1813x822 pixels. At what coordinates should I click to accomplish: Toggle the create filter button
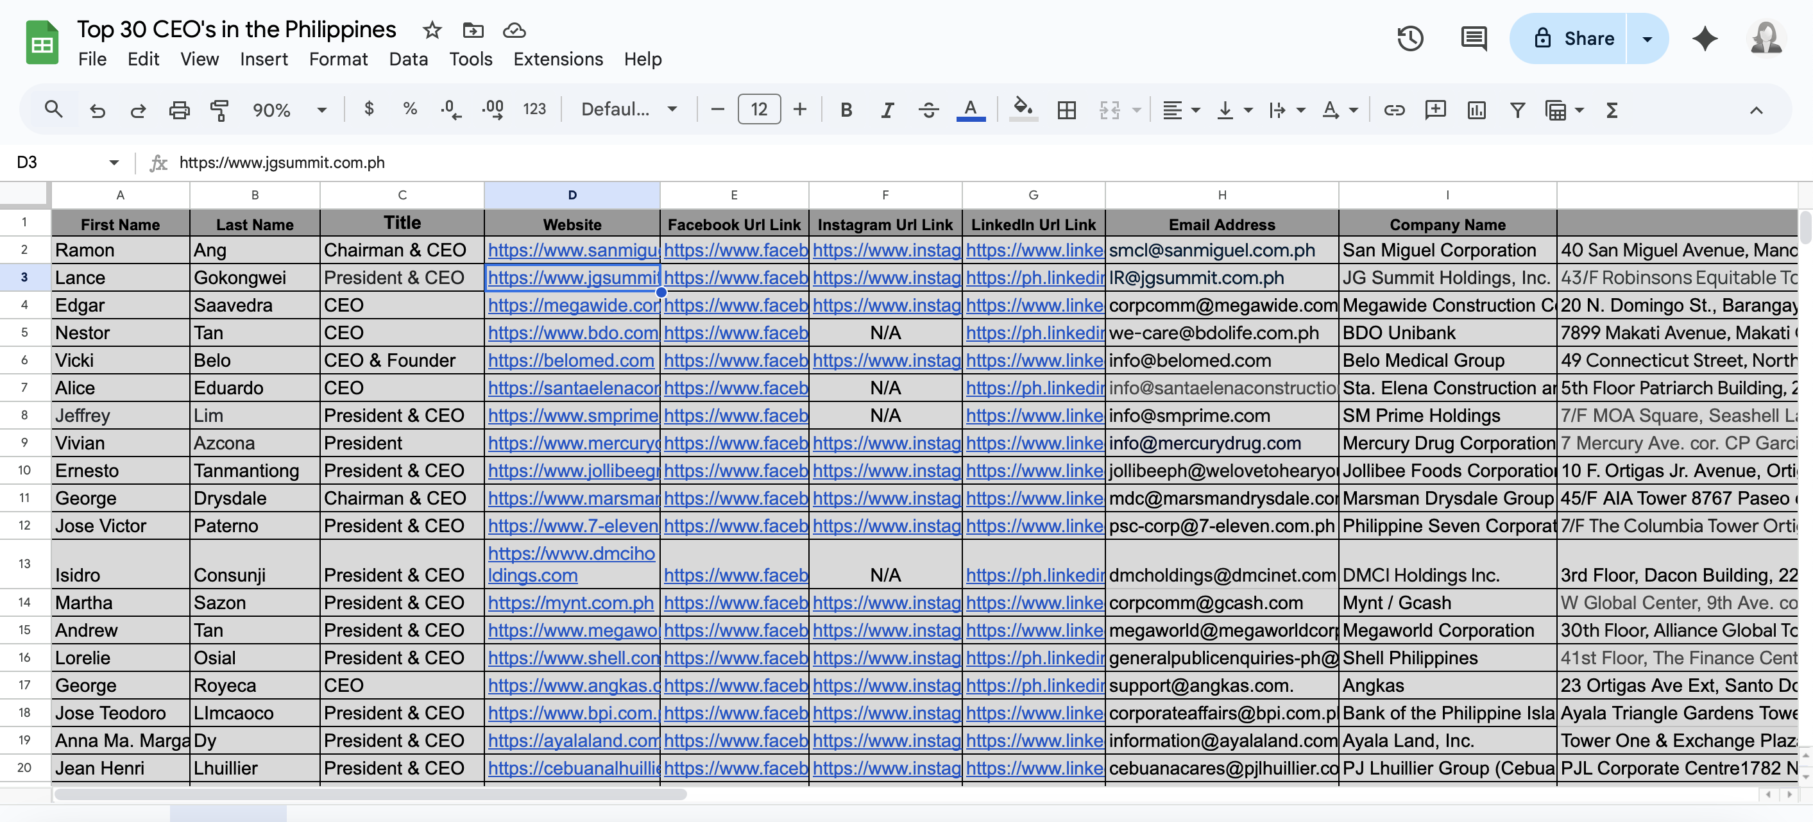coord(1517,110)
